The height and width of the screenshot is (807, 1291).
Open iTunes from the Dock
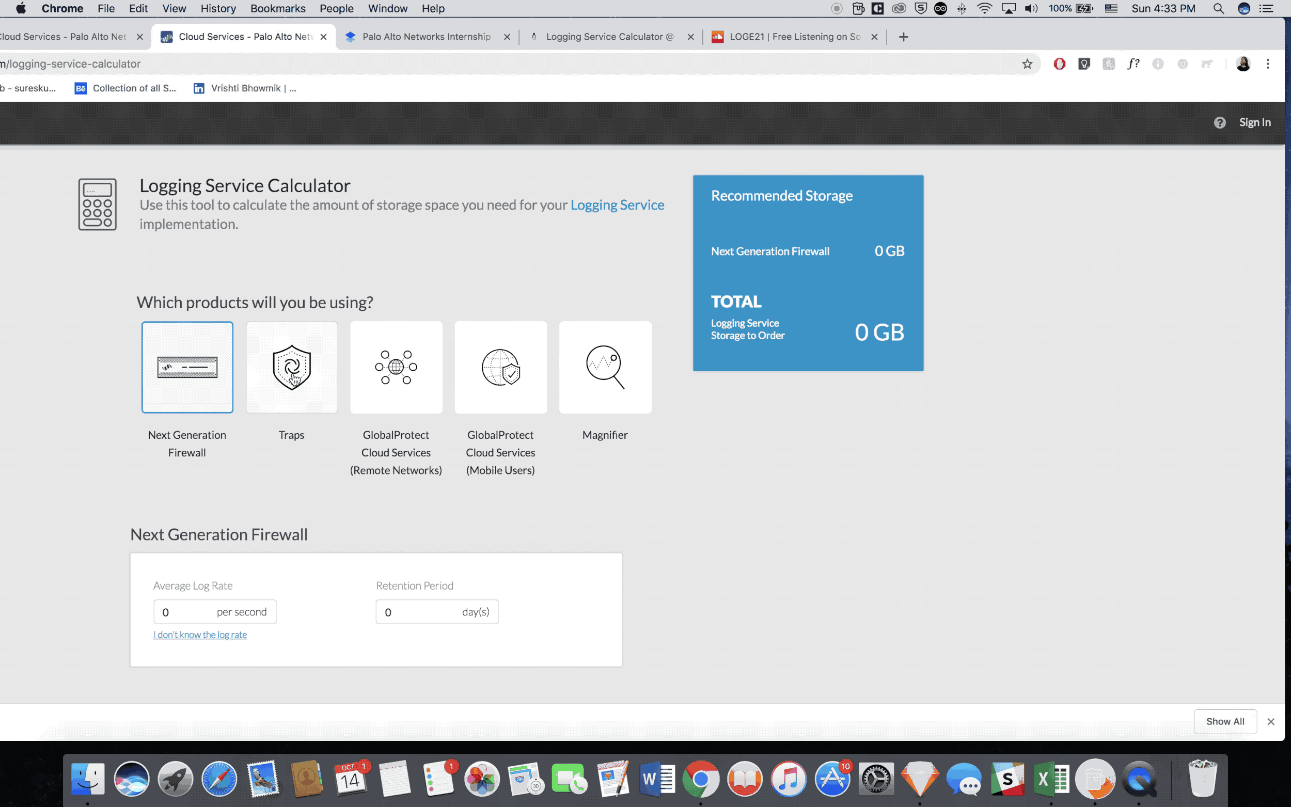789,779
